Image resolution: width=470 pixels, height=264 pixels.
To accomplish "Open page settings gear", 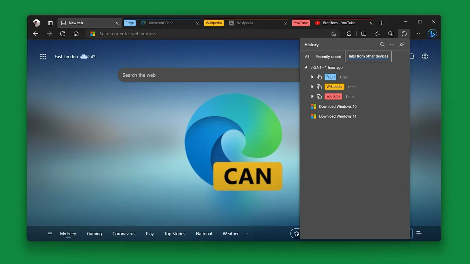I will pos(425,56).
